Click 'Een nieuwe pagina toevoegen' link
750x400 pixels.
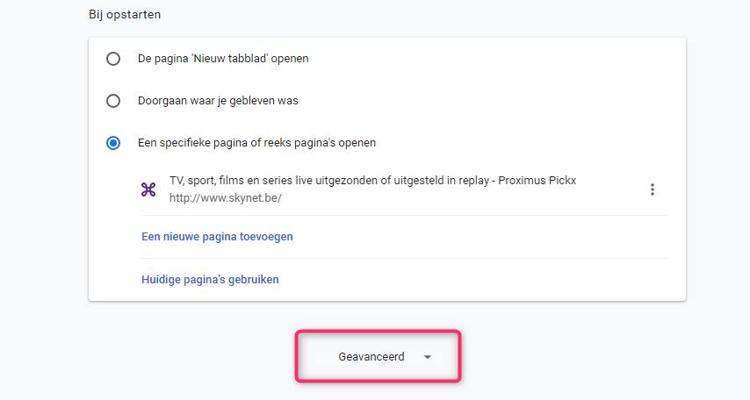pos(217,237)
